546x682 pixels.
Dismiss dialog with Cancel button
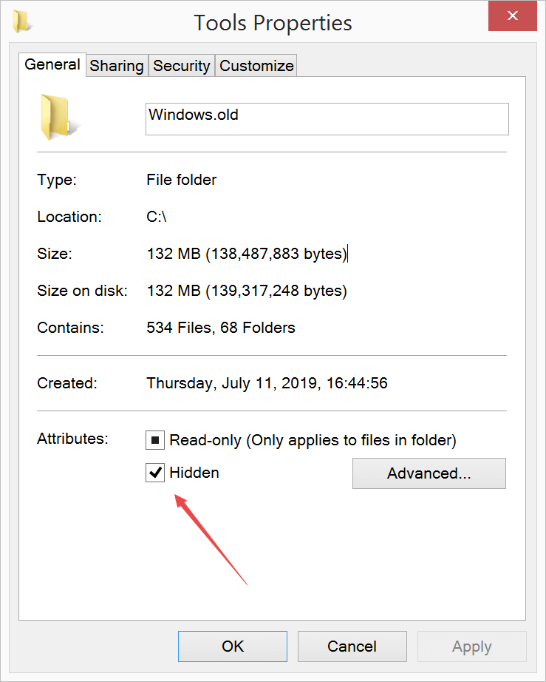coord(352,646)
